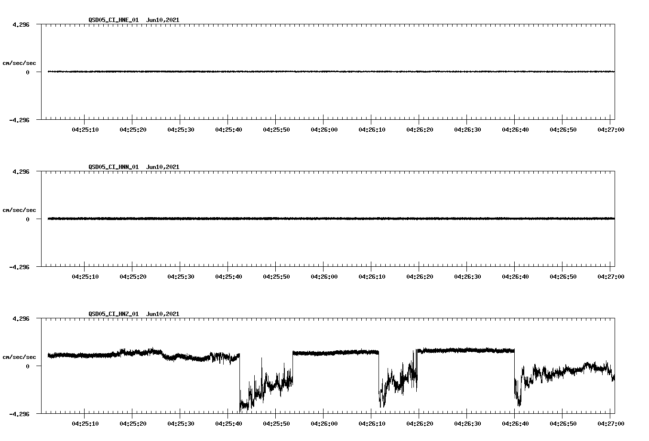The image size is (649, 441).
Task: Click 04:27:00 time label under HNZ plot
Action: [x=611, y=423]
